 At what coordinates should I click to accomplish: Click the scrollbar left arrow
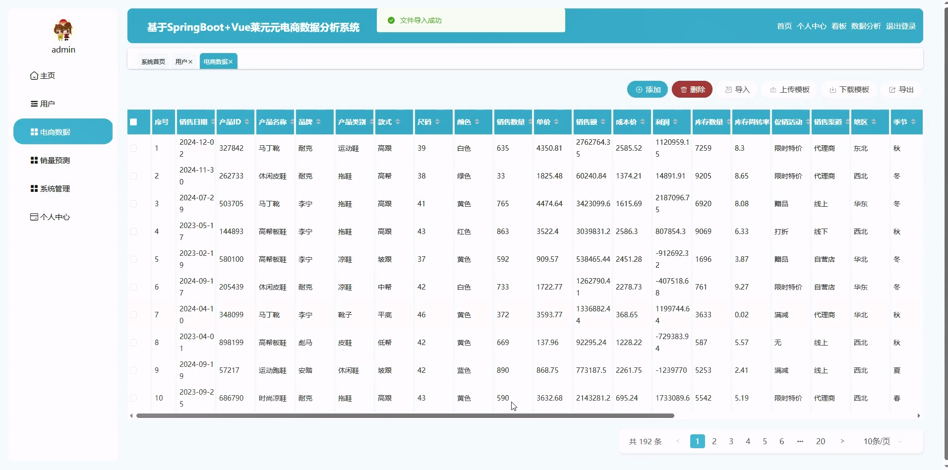pos(131,415)
